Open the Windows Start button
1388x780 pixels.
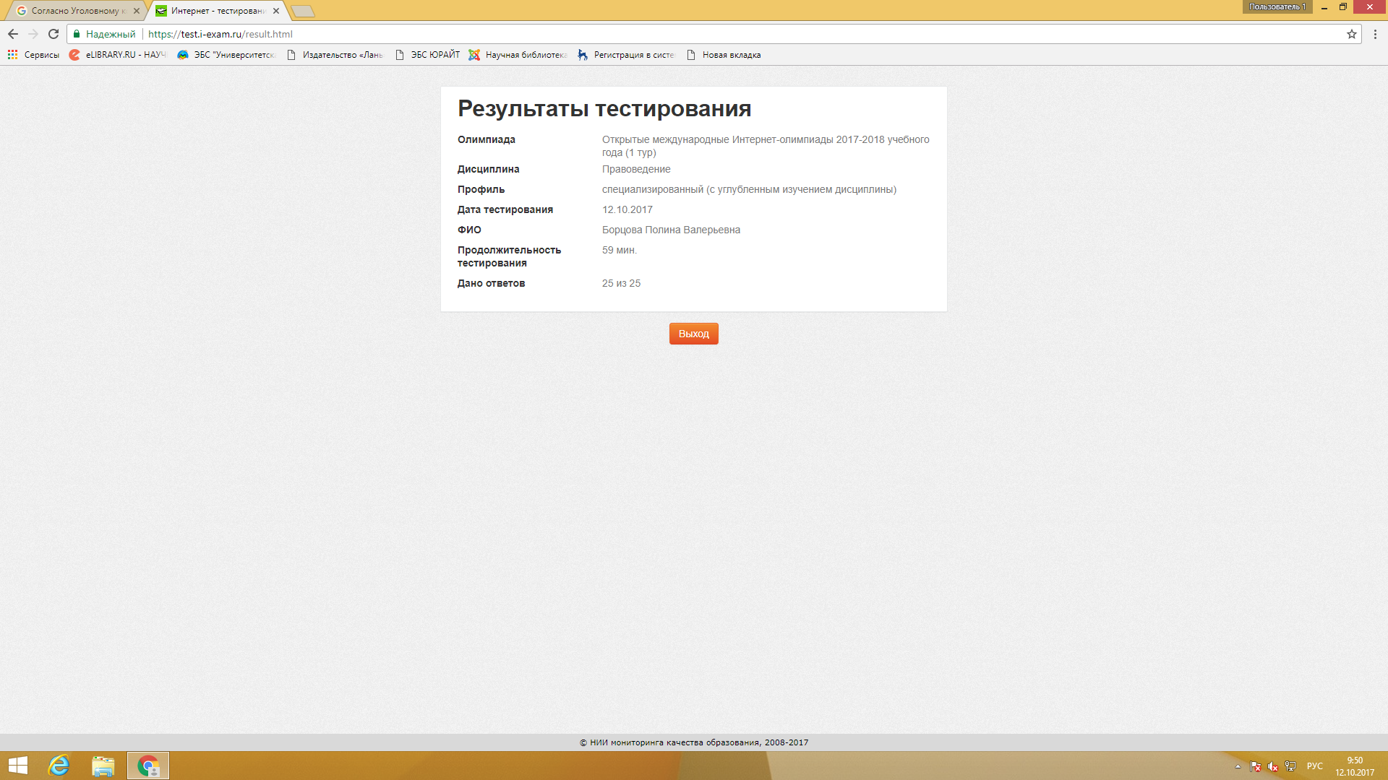18,766
